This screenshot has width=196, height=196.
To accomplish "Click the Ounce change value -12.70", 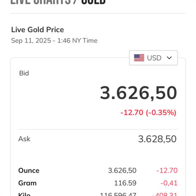I will (x=167, y=171).
